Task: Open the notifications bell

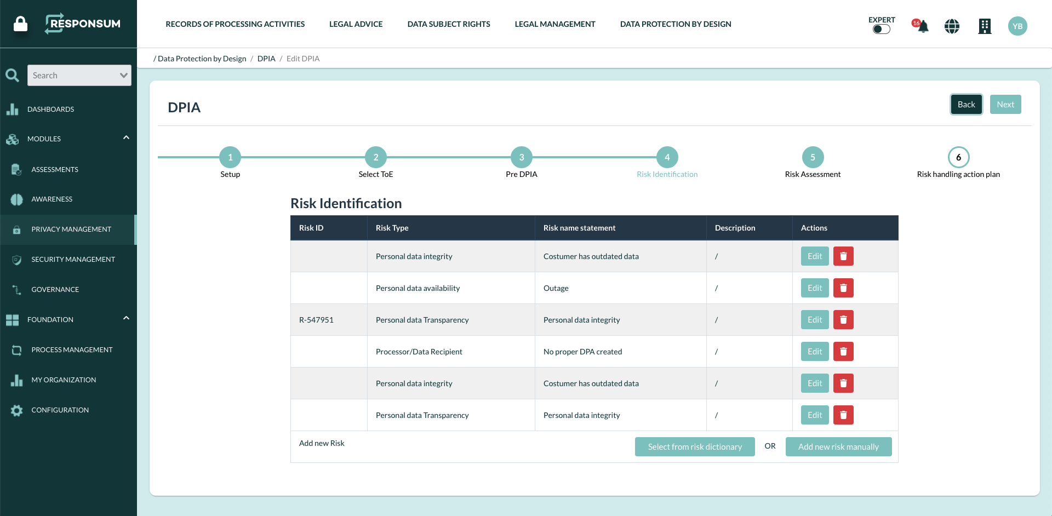Action: (921, 26)
